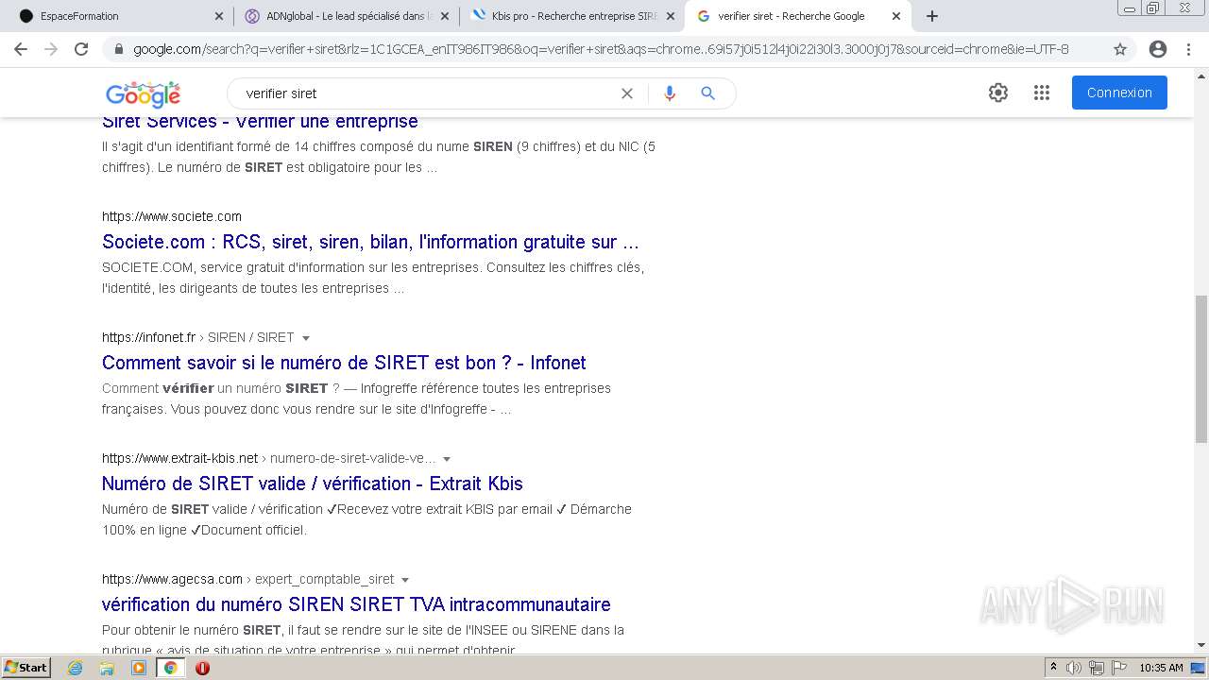
Task: Click the https://www.societe.com URL text
Action: click(x=172, y=216)
